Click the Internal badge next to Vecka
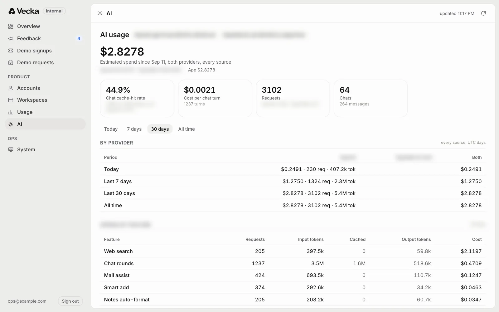The height and width of the screenshot is (312, 499). [x=54, y=11]
